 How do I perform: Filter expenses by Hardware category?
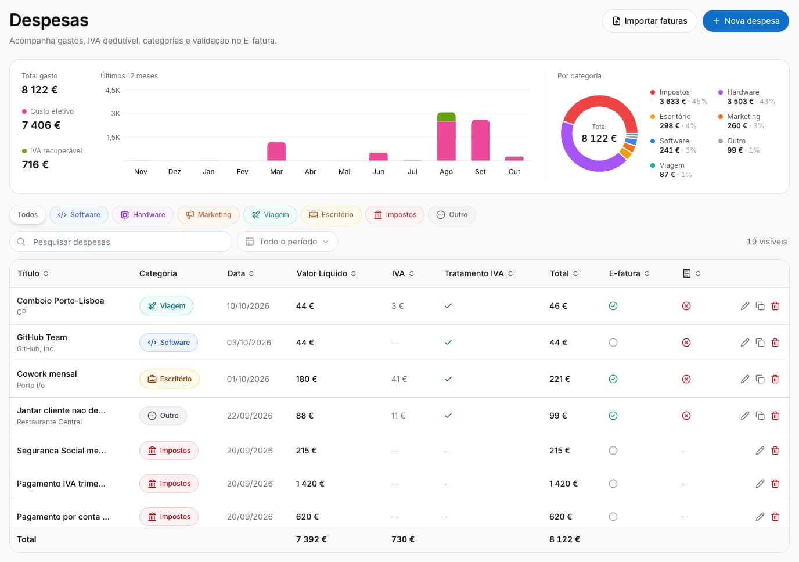click(143, 215)
